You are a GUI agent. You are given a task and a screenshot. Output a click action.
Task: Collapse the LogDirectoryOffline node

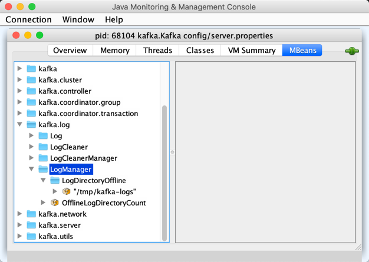tap(44, 181)
